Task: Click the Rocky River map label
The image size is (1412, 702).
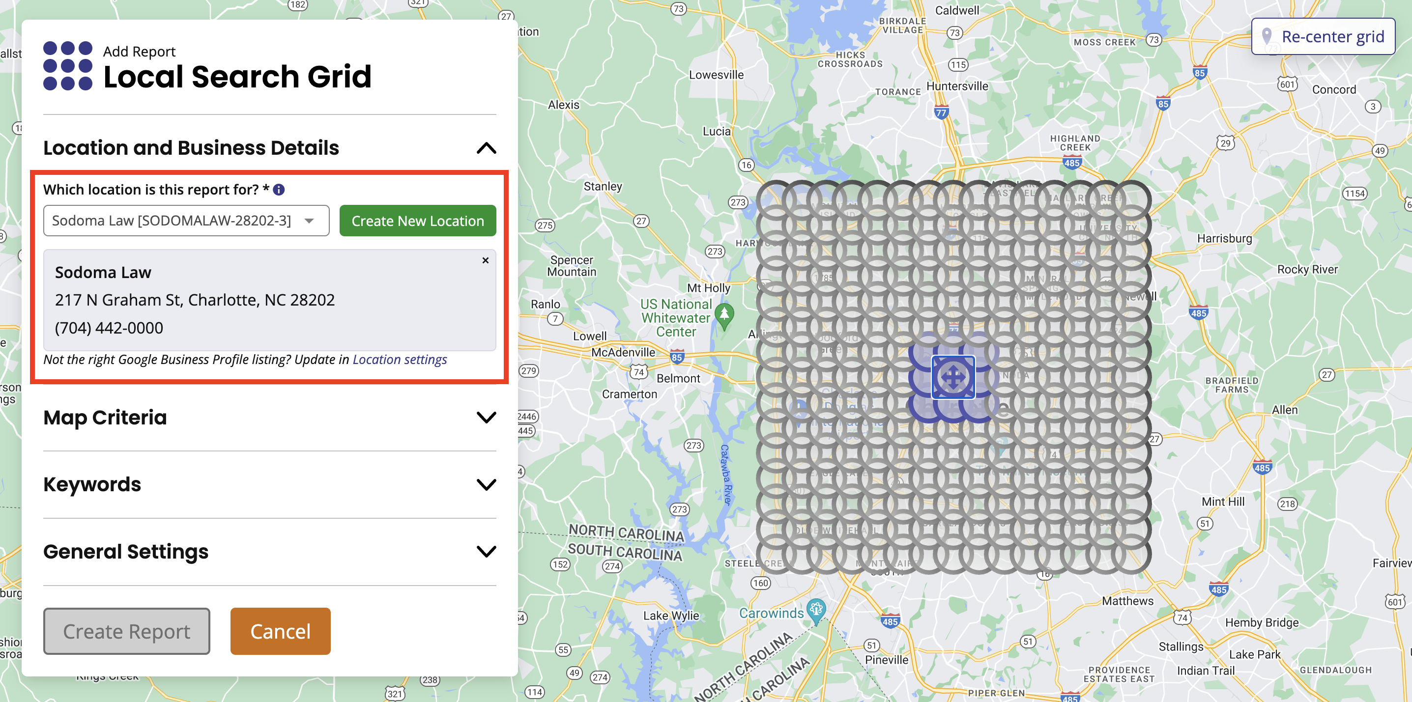Action: [x=1307, y=269]
